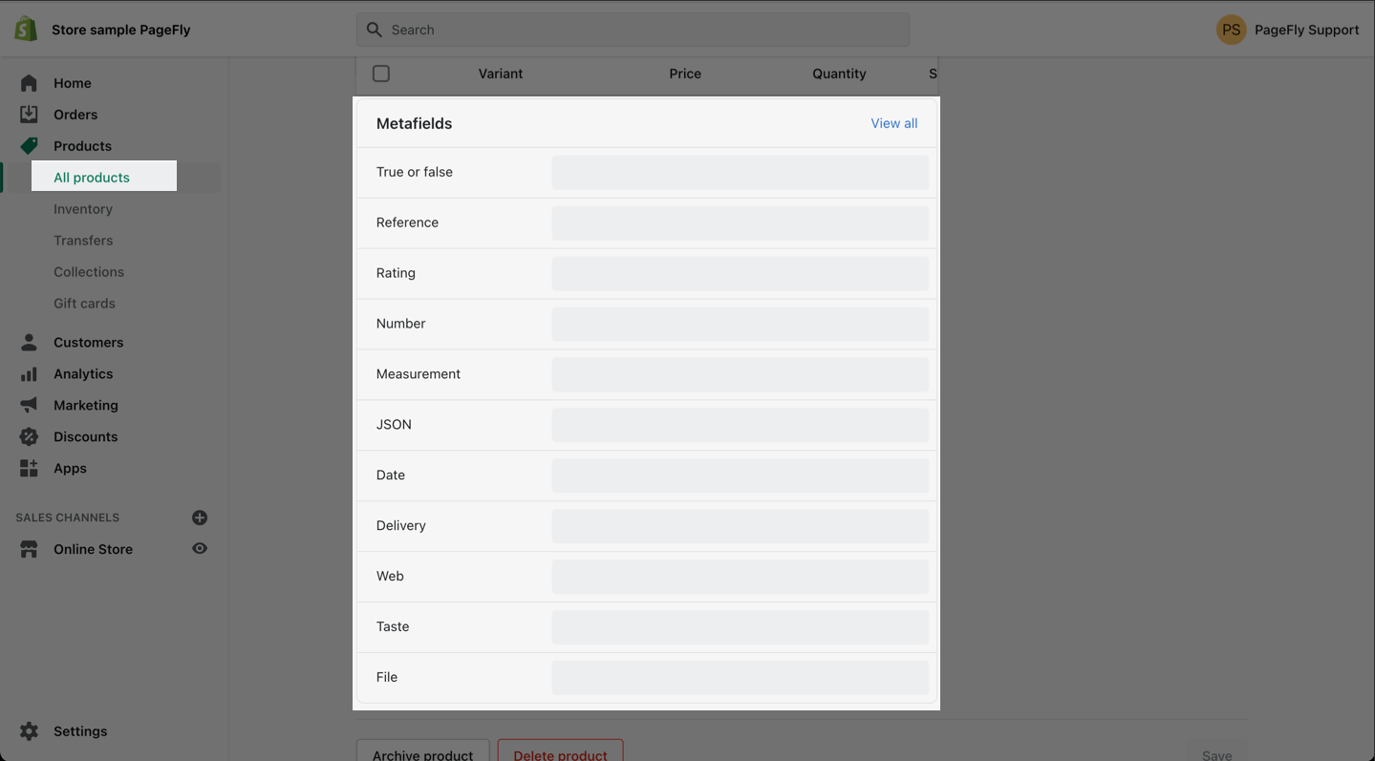Click the search magnifier icon
1375x761 pixels.
click(x=375, y=30)
